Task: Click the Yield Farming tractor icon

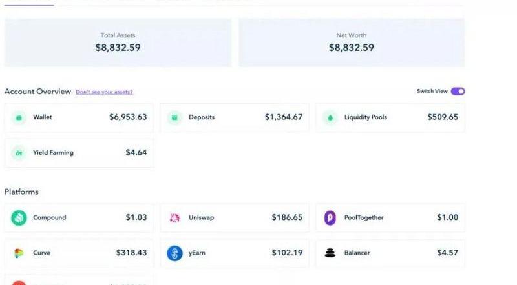Action: (19, 153)
